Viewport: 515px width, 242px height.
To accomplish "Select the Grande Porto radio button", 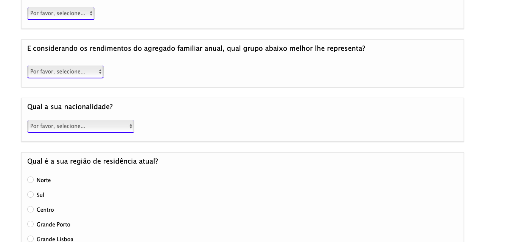I will click(x=31, y=224).
